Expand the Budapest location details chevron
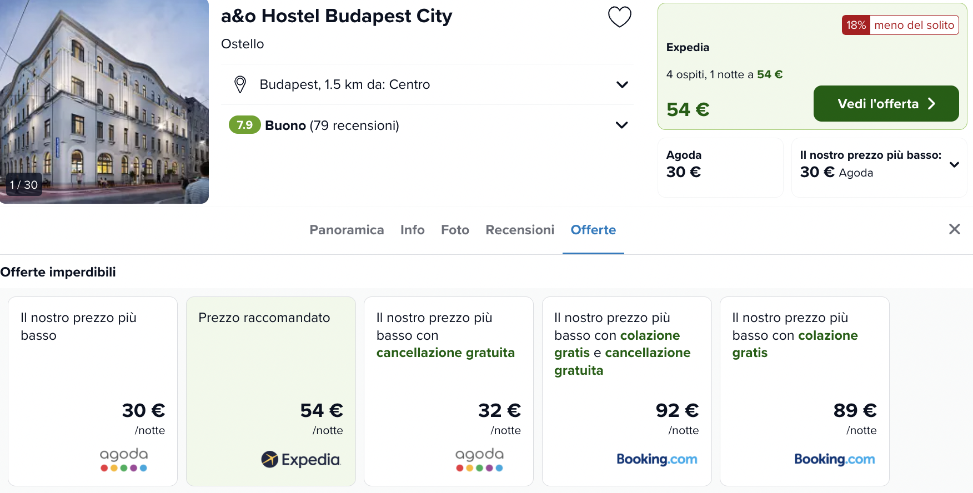This screenshot has height=493, width=973. (x=622, y=84)
